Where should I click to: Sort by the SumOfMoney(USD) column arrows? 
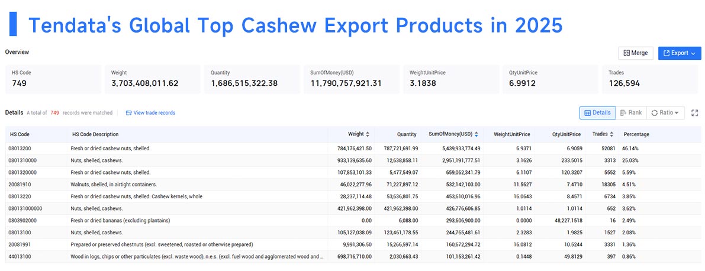476,134
